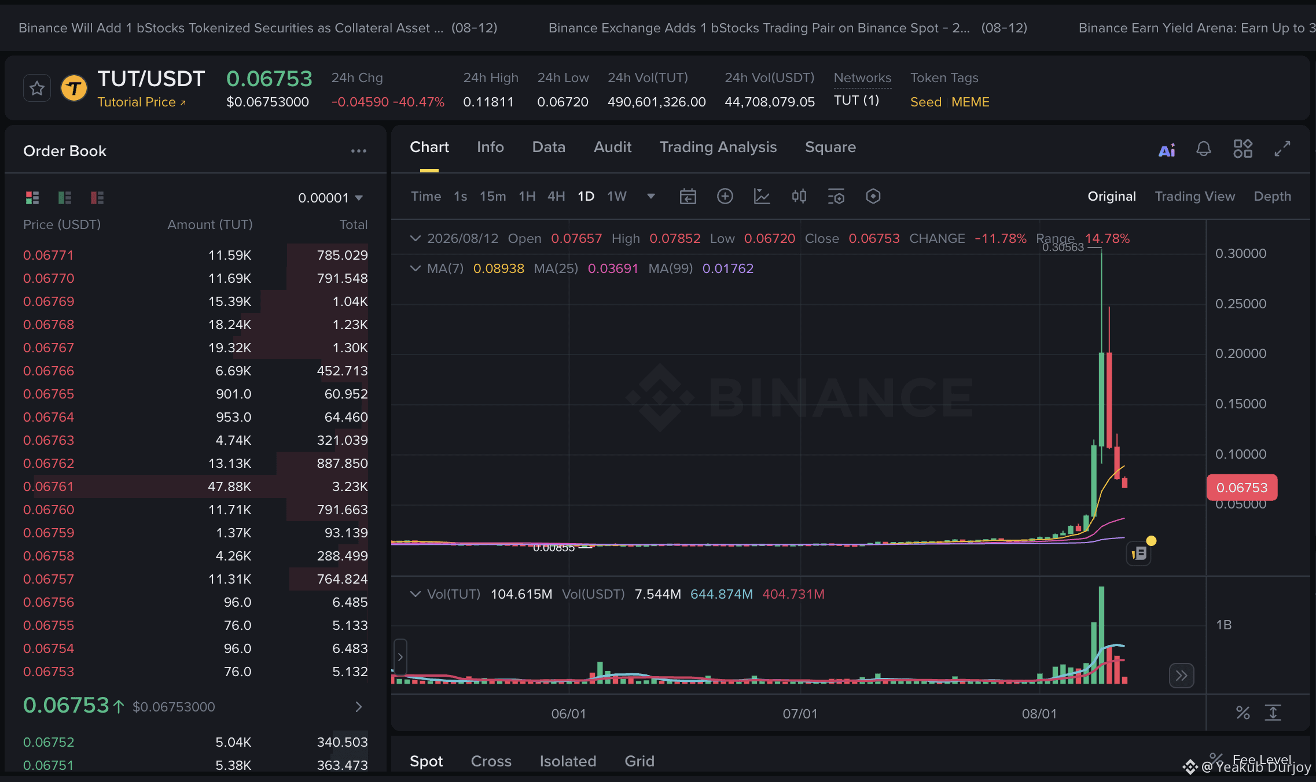Image resolution: width=1316 pixels, height=782 pixels.
Task: Collapse the Vol(TUT) indicator row
Action: click(415, 594)
